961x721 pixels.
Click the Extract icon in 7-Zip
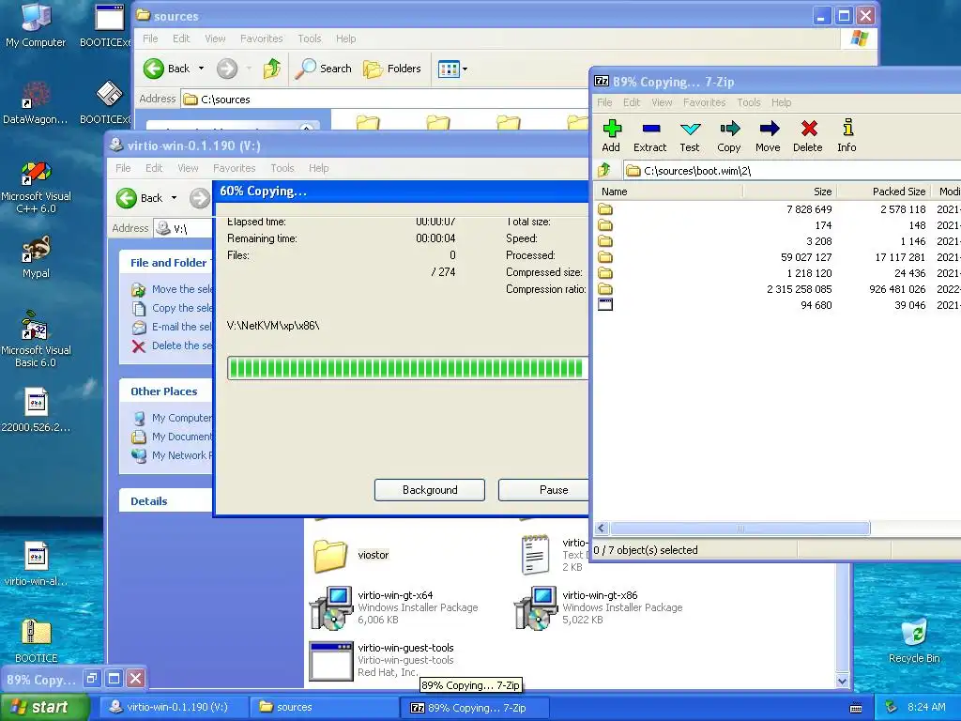point(649,135)
